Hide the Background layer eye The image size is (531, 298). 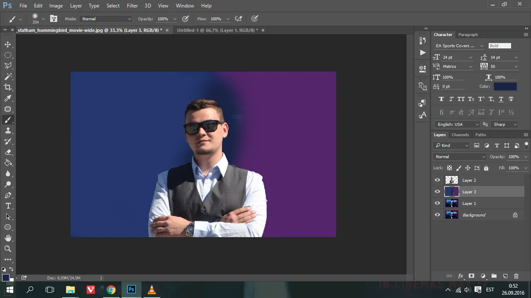click(437, 215)
